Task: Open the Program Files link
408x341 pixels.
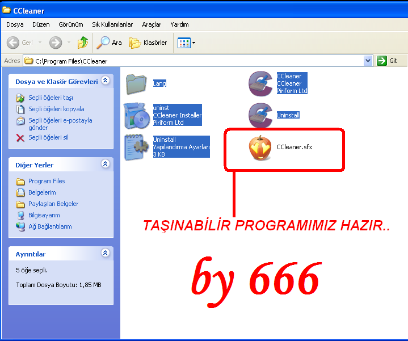Action: (47, 181)
